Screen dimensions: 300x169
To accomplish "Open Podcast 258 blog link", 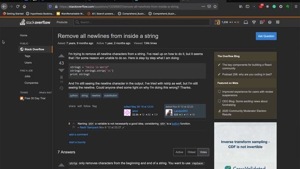I will (x=247, y=74).
